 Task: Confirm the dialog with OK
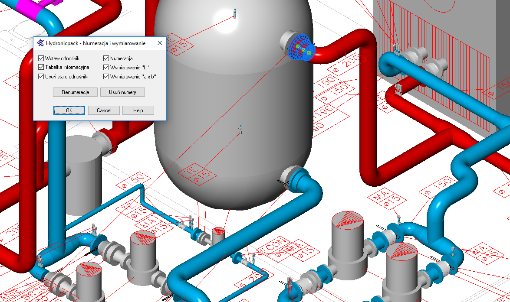[69, 110]
